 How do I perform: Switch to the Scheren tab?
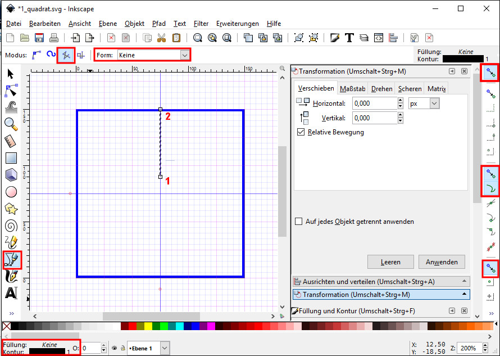410,89
